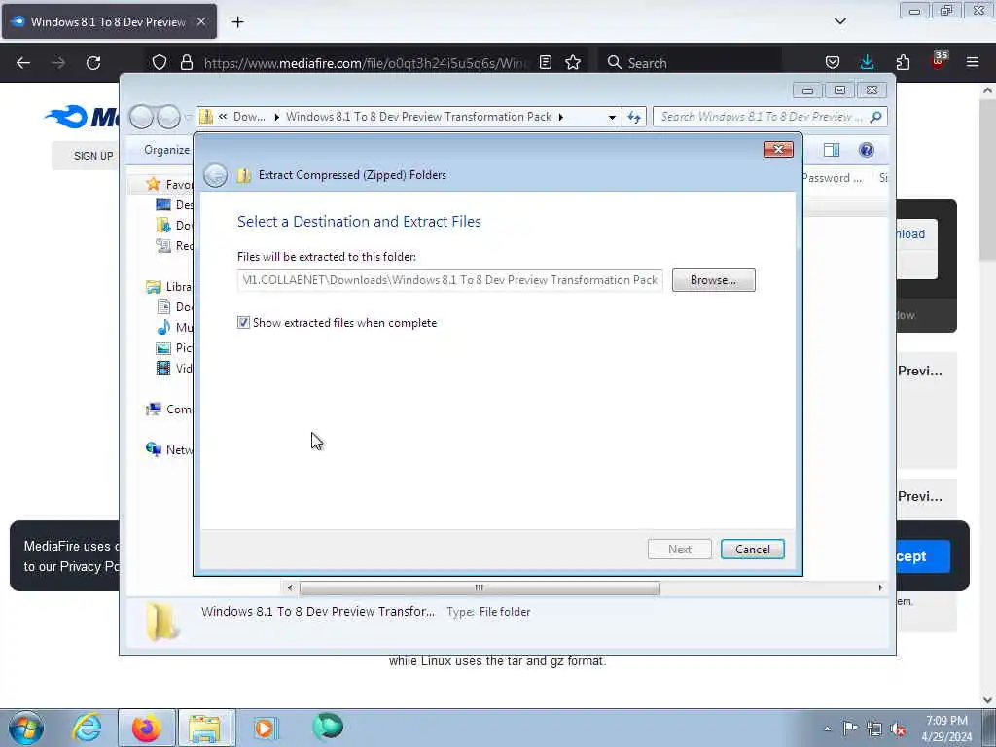Open the list all tabs dropdown

pyautogui.click(x=840, y=21)
